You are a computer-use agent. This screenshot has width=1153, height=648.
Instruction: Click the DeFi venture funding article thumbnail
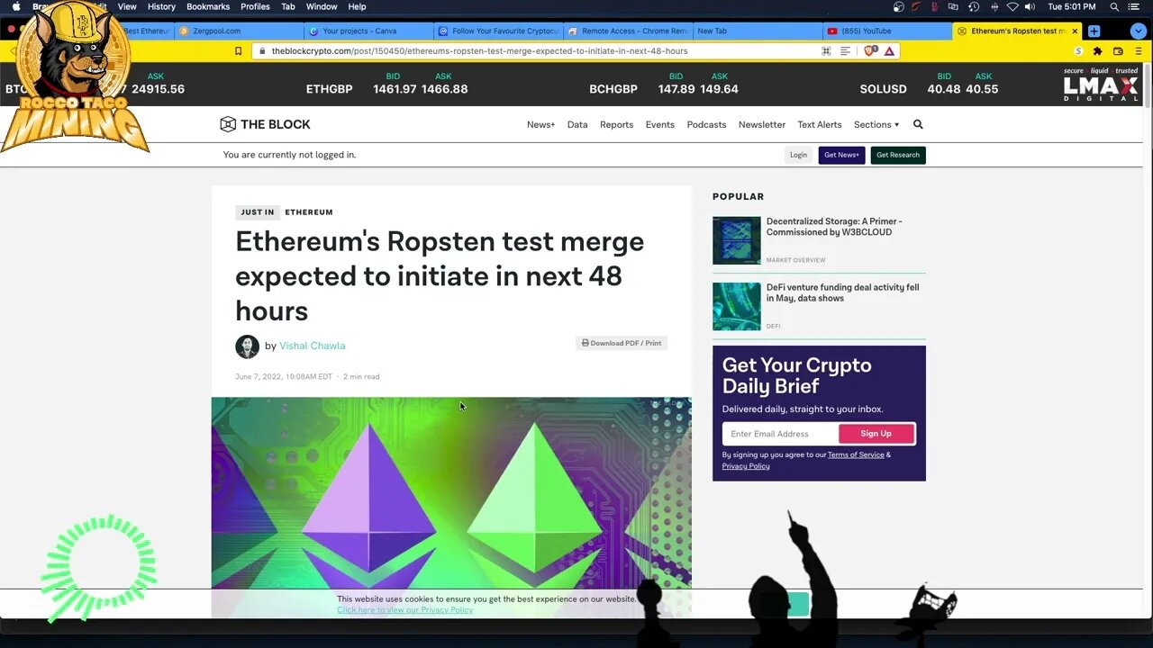pyautogui.click(x=737, y=307)
